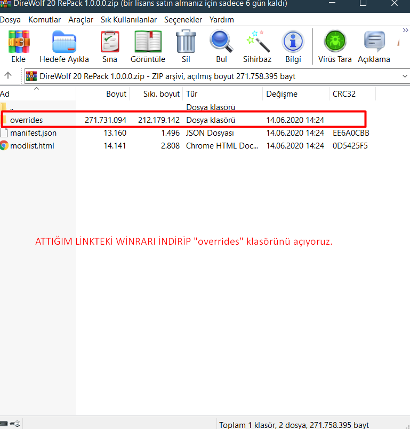Click the packed size 212.179.142

[159, 120]
